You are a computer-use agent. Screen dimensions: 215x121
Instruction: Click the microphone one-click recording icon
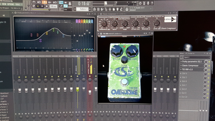(148, 3)
